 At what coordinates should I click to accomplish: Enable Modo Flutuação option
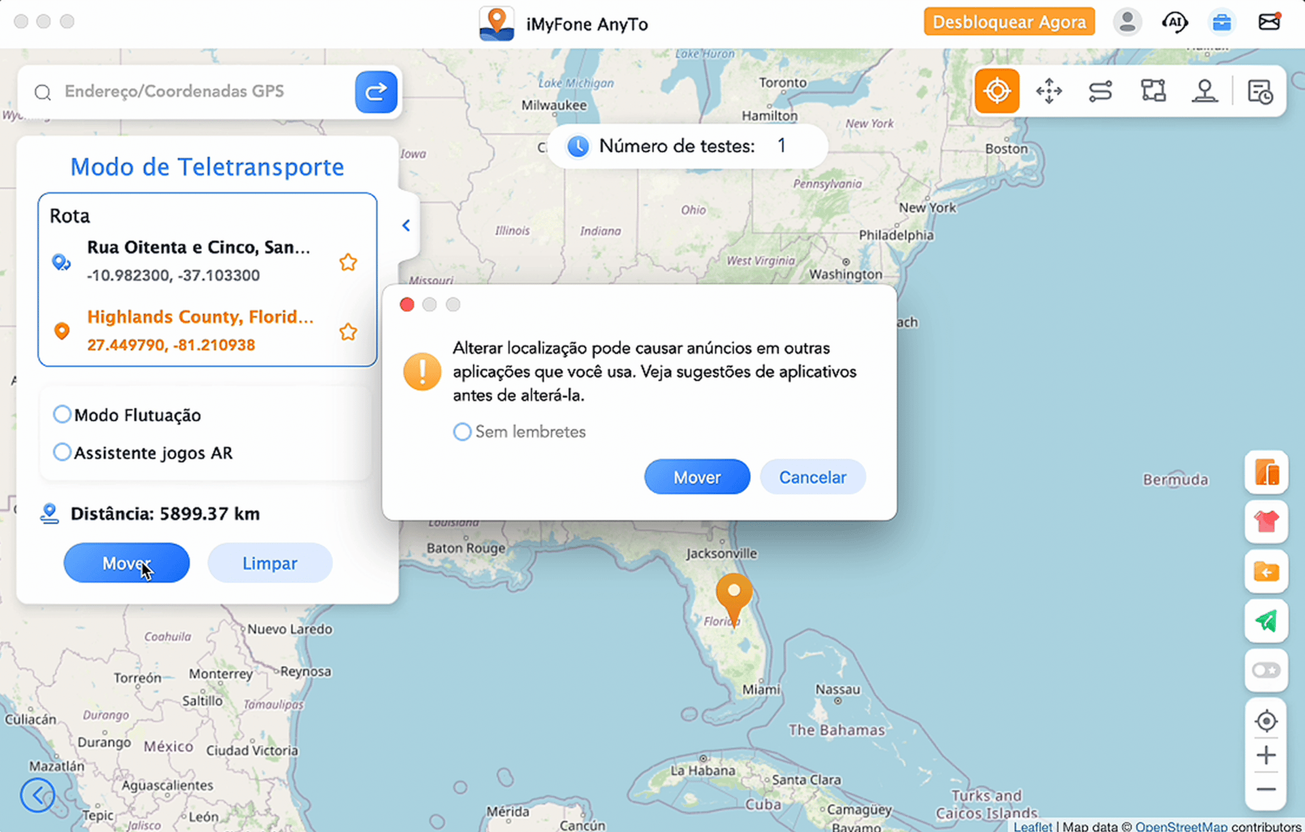pos(62,414)
